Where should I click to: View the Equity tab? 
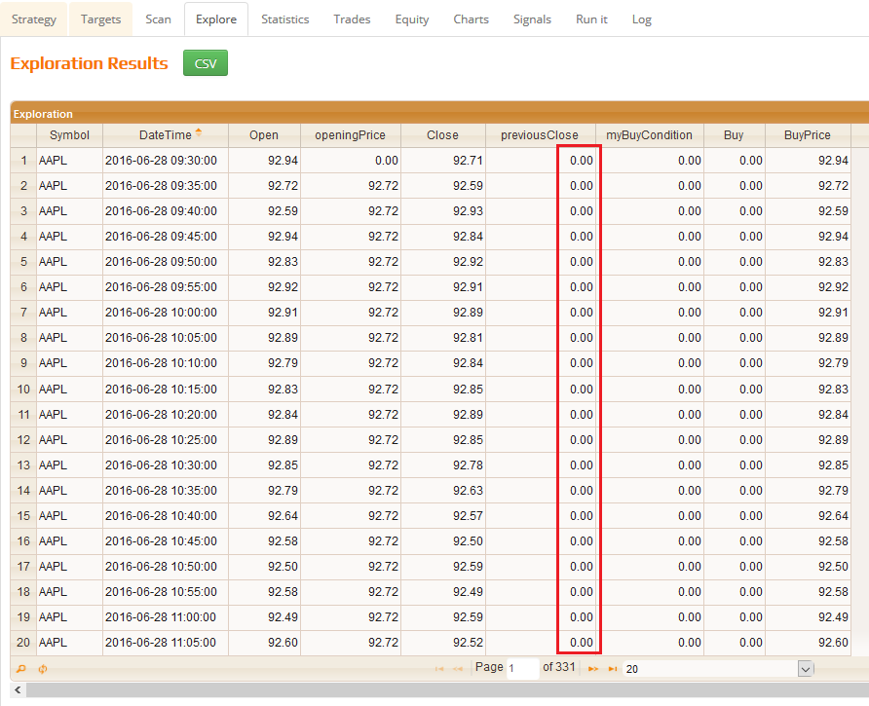click(x=412, y=19)
